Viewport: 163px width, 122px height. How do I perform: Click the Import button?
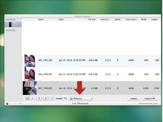(134, 98)
